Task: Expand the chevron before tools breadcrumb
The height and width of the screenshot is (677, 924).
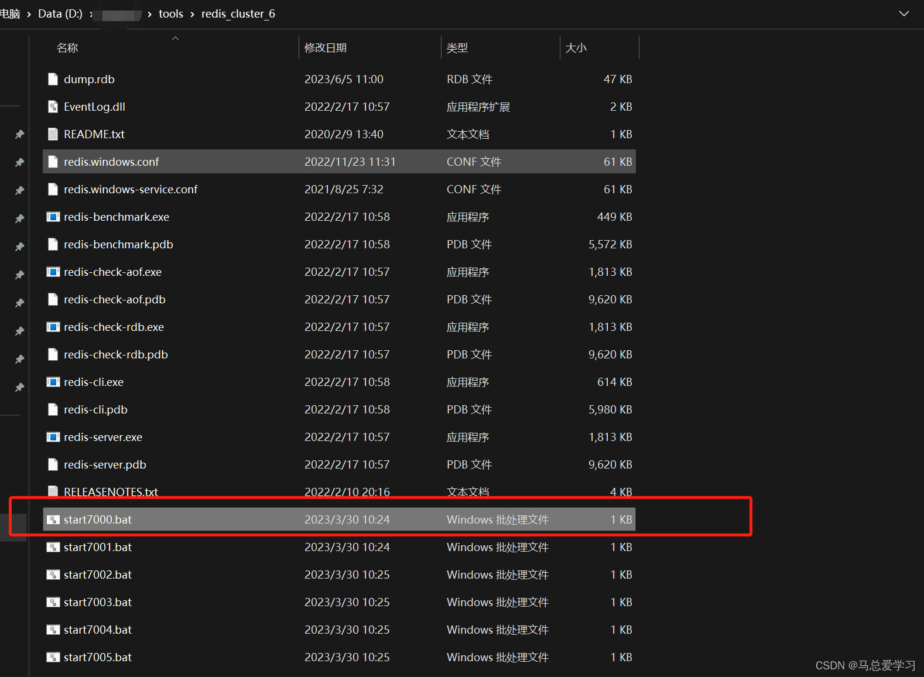Action: [x=150, y=14]
